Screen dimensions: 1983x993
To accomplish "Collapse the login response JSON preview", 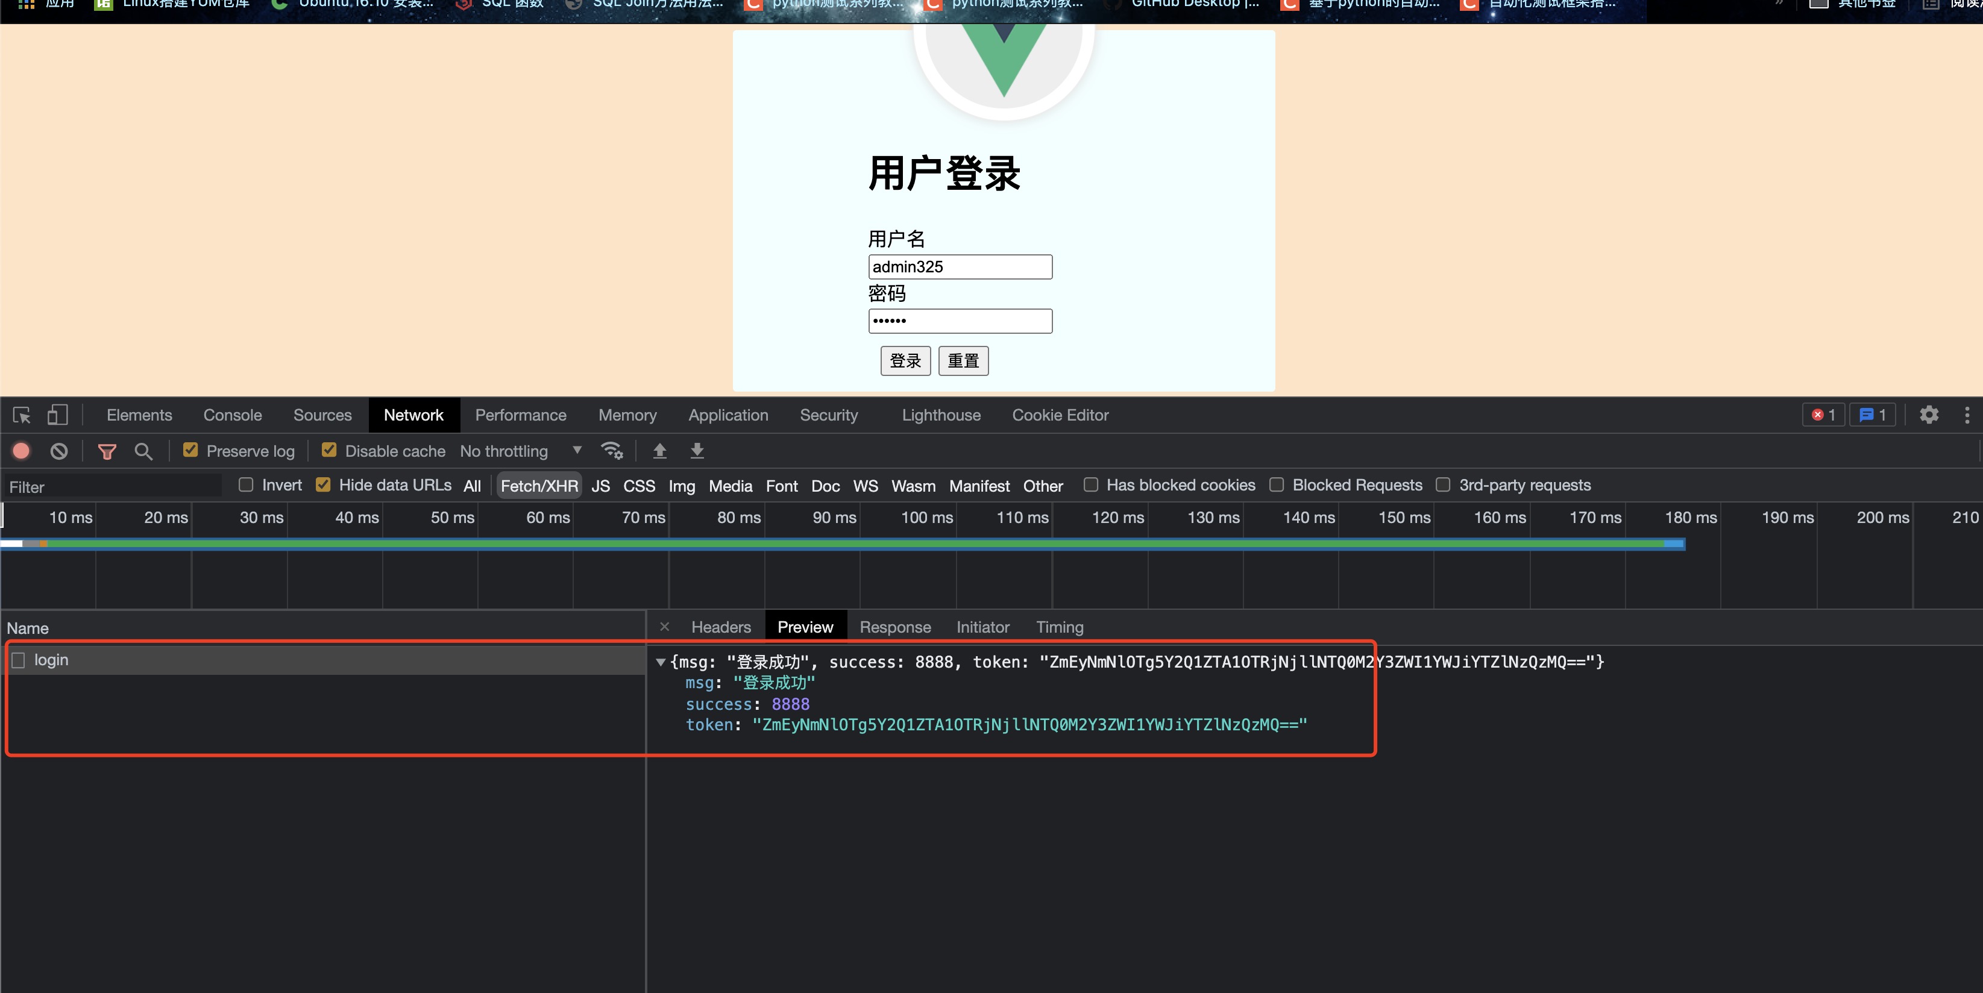I will click(661, 662).
